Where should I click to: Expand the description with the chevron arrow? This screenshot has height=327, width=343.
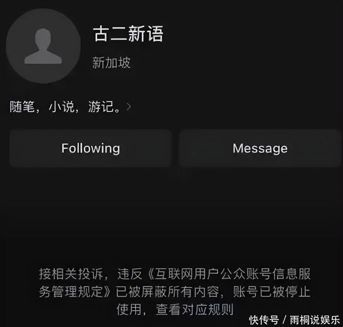[129, 107]
